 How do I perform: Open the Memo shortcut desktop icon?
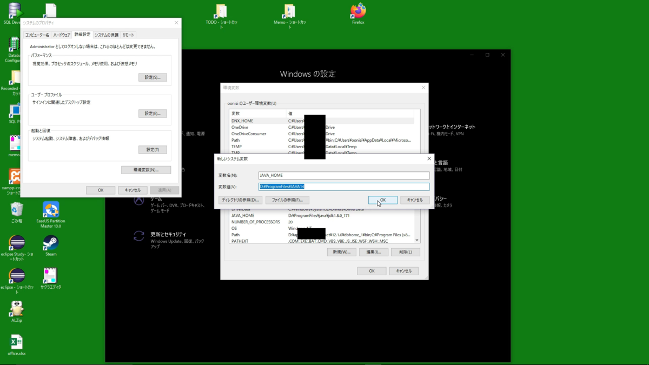(290, 16)
